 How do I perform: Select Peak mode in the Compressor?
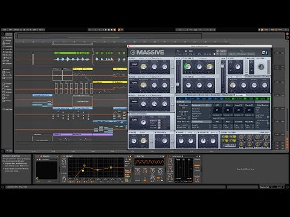click(x=197, y=165)
